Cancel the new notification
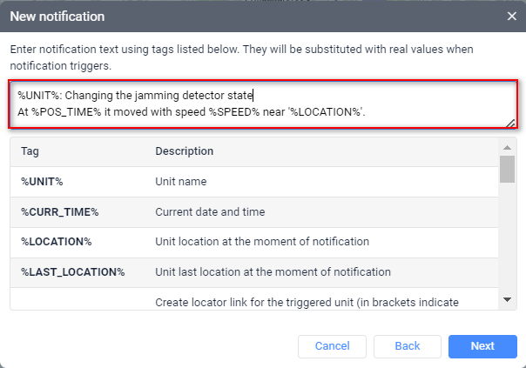The image size is (526, 368). coord(332,346)
